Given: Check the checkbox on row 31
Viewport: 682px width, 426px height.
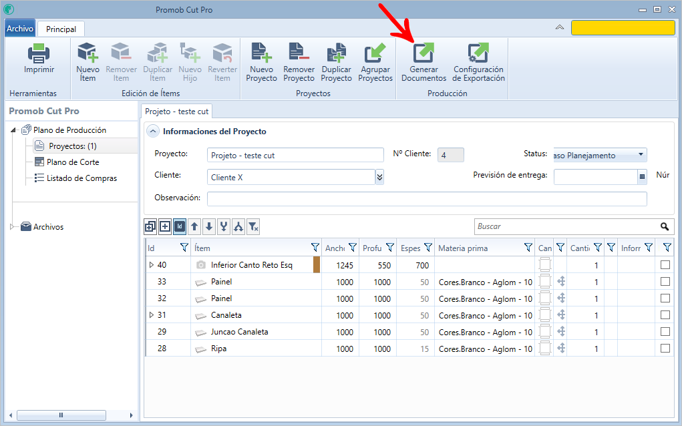Looking at the screenshot, I should (x=665, y=314).
